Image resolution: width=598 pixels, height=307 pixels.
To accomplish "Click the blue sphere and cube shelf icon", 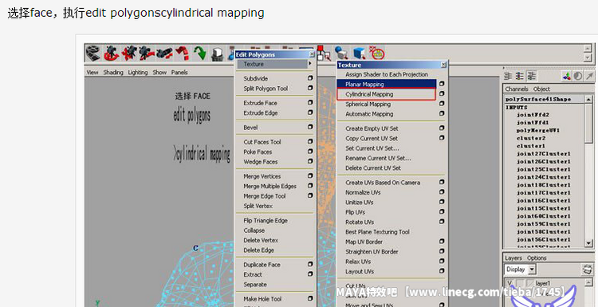I will [x=341, y=53].
